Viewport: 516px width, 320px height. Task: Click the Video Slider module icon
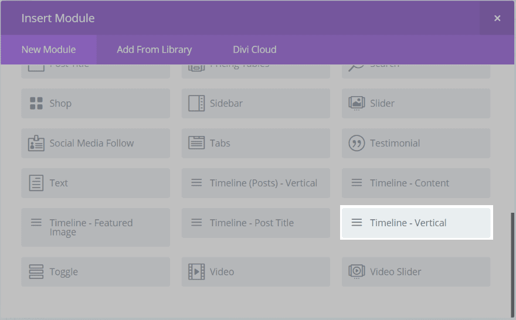pyautogui.click(x=357, y=272)
